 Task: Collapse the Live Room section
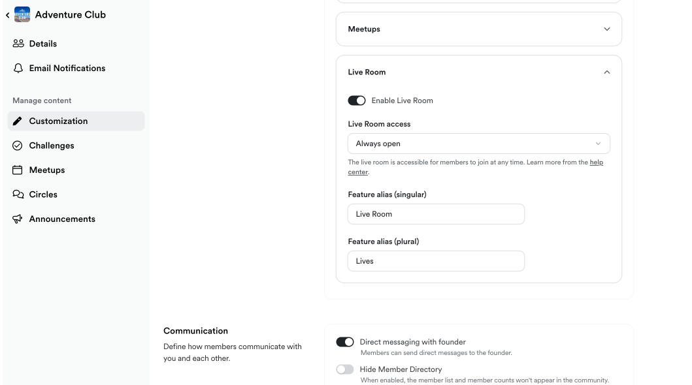pos(606,72)
